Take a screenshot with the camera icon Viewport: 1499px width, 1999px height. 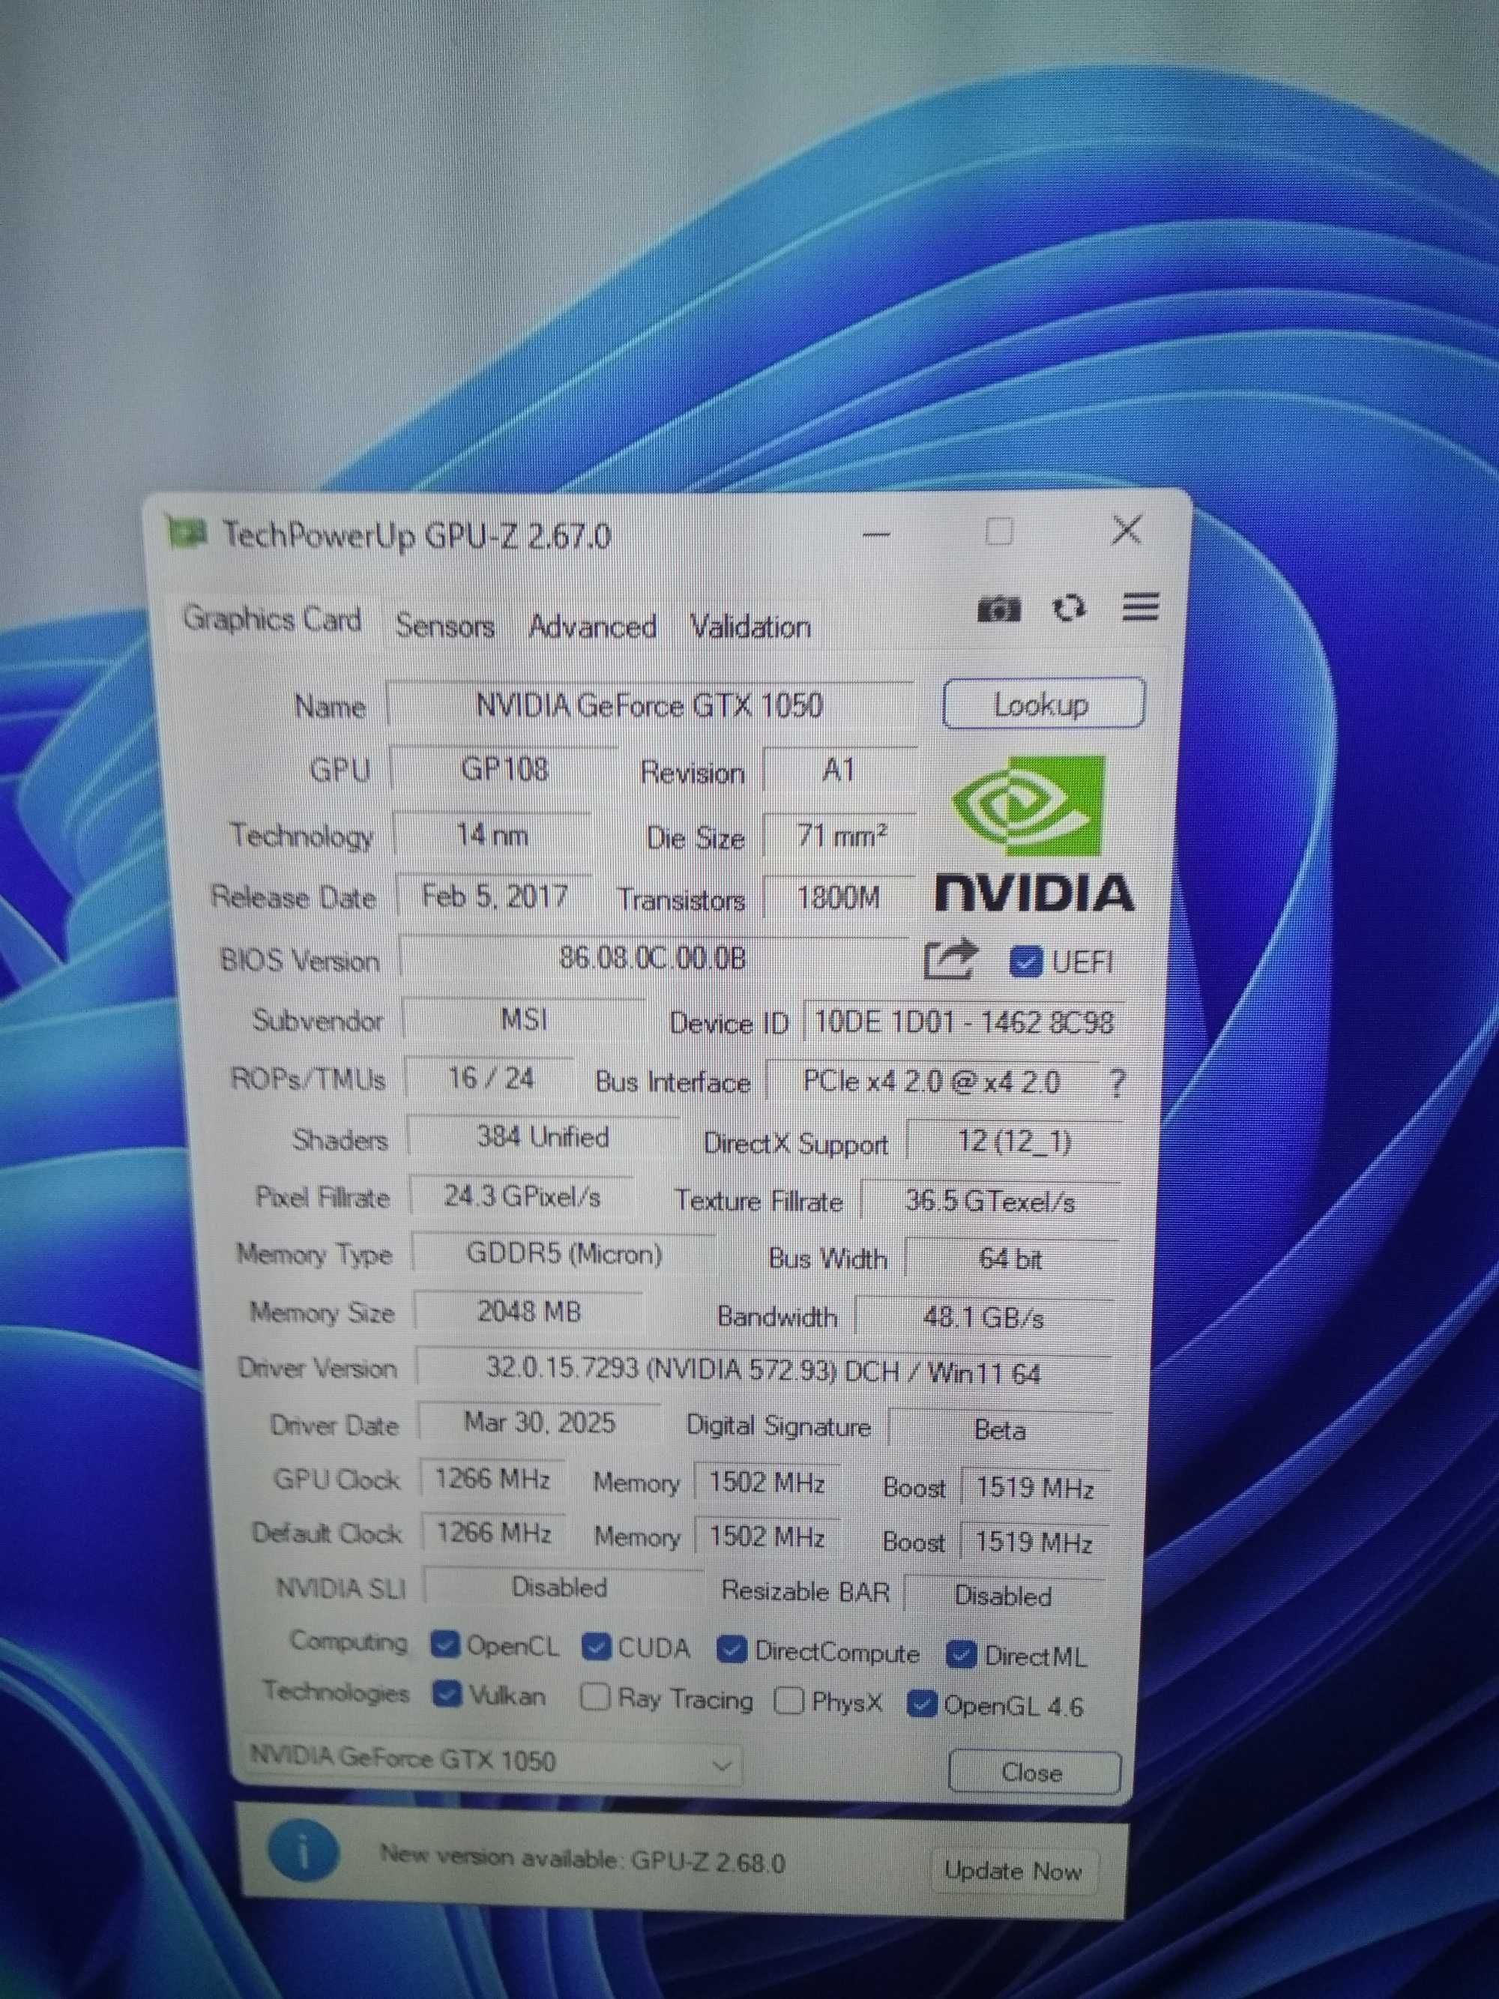pos(998,610)
